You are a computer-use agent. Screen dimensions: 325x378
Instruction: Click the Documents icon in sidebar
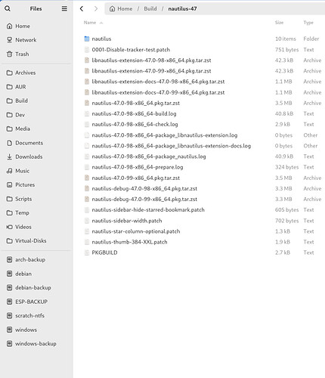click(x=9, y=143)
